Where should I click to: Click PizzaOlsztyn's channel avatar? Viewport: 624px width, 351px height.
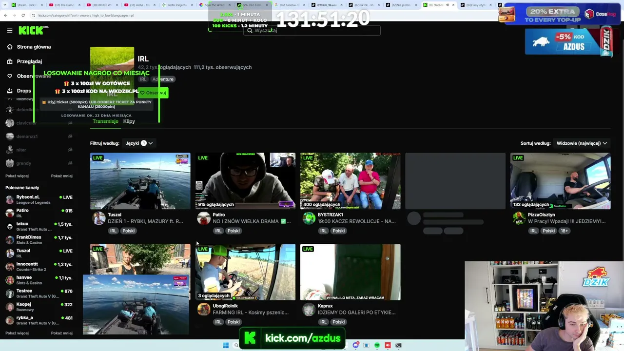pyautogui.click(x=519, y=218)
